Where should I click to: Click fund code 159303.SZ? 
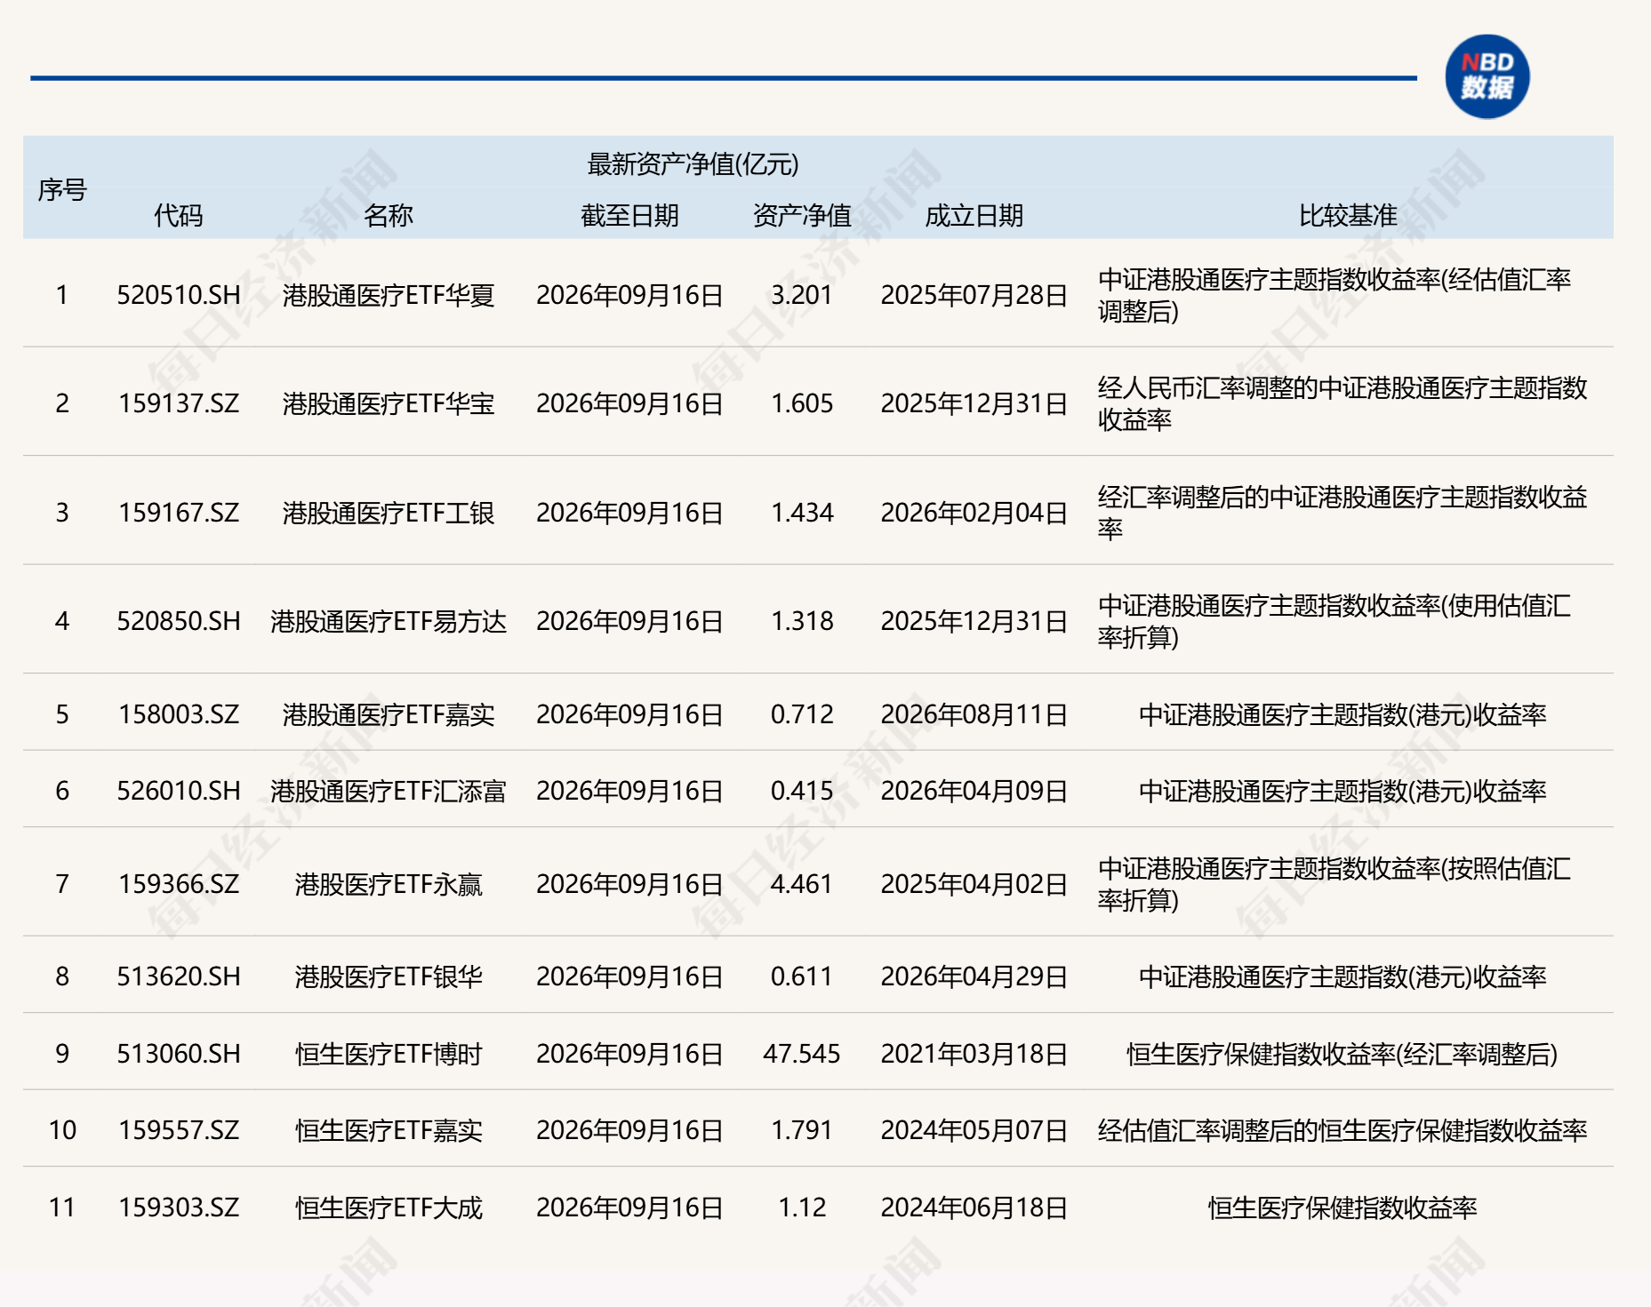click(179, 1207)
